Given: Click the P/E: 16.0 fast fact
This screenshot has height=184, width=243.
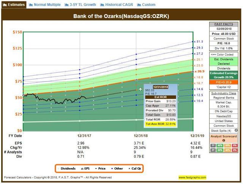Looking at the screenshot, I should pyautogui.click(x=224, y=44).
